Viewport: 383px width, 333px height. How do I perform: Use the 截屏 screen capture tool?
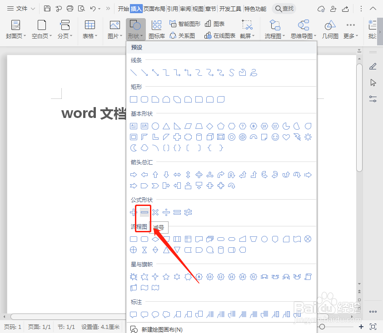pyautogui.click(x=247, y=29)
